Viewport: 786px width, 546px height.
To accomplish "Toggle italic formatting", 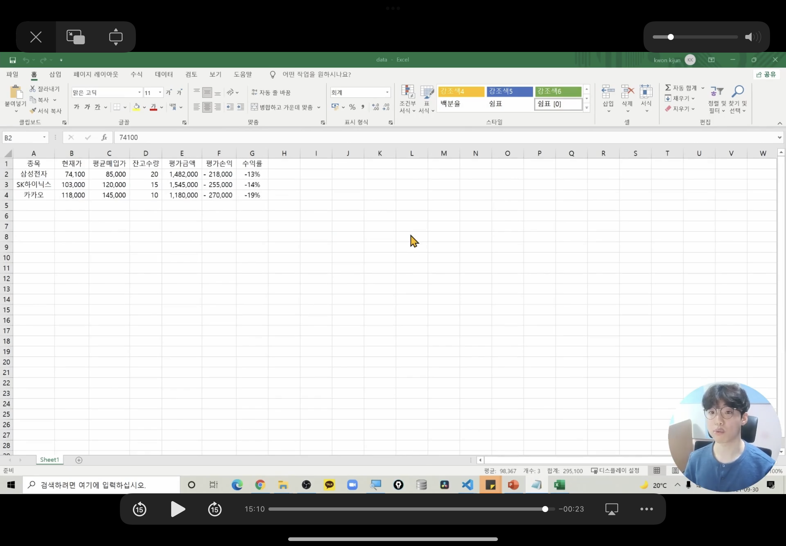I will coord(87,107).
